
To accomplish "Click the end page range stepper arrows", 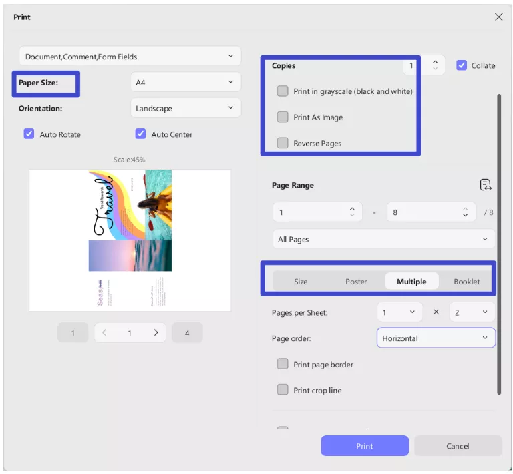I will pyautogui.click(x=465, y=212).
